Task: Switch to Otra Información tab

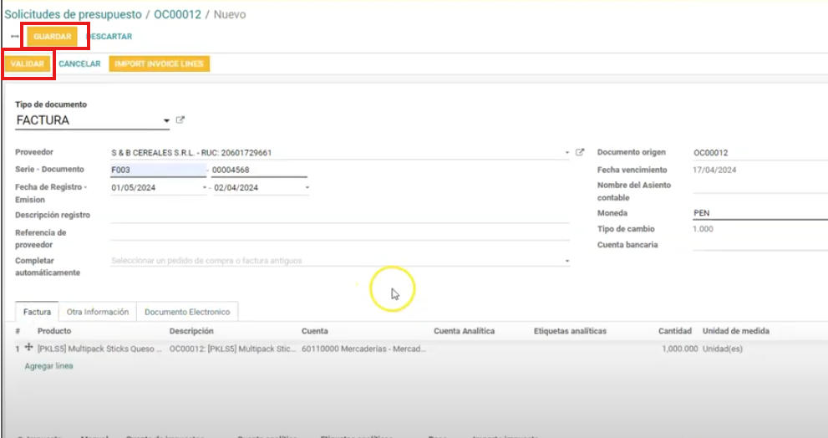Action: (x=98, y=312)
